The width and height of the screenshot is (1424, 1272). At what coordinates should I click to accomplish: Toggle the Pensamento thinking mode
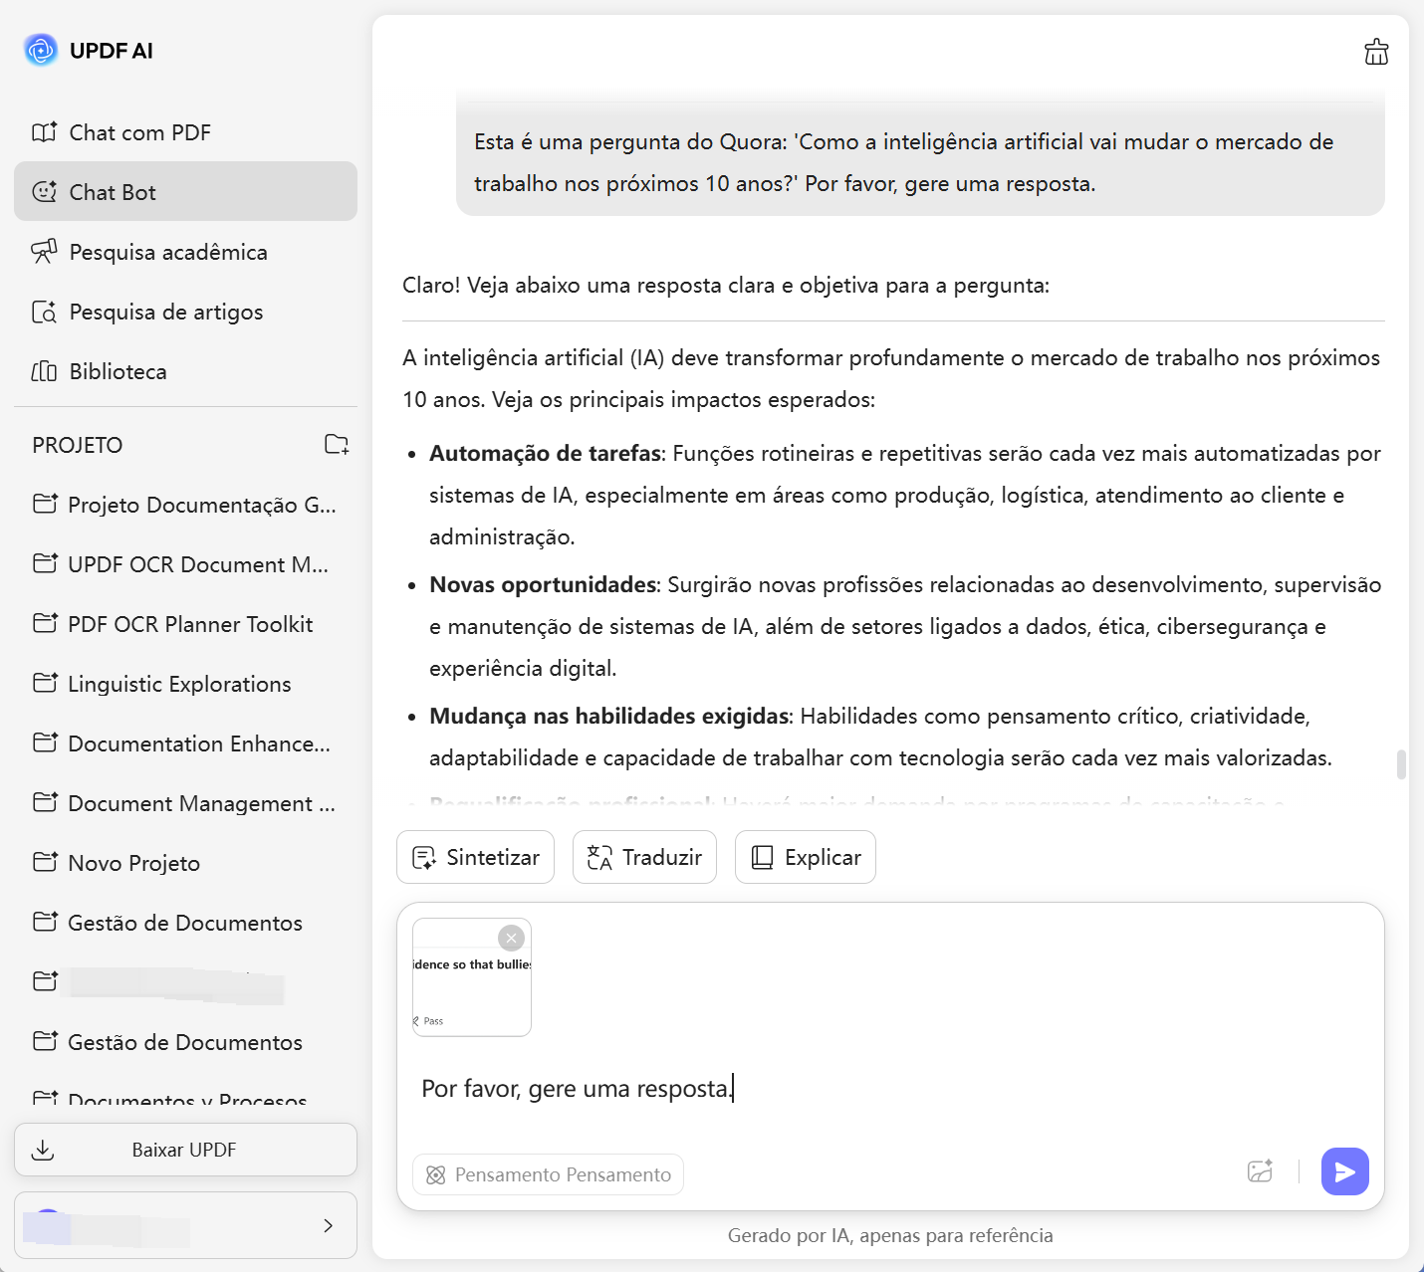548,1174
